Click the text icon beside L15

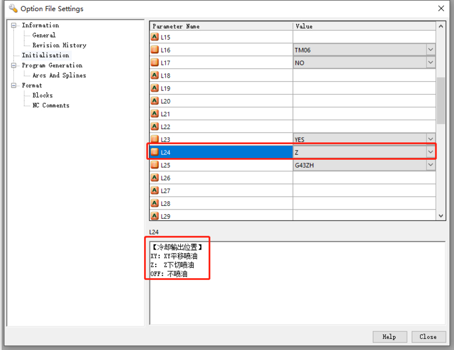pyautogui.click(x=155, y=37)
